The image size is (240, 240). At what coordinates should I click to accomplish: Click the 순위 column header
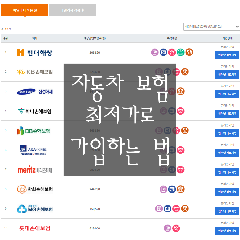tap(6, 38)
